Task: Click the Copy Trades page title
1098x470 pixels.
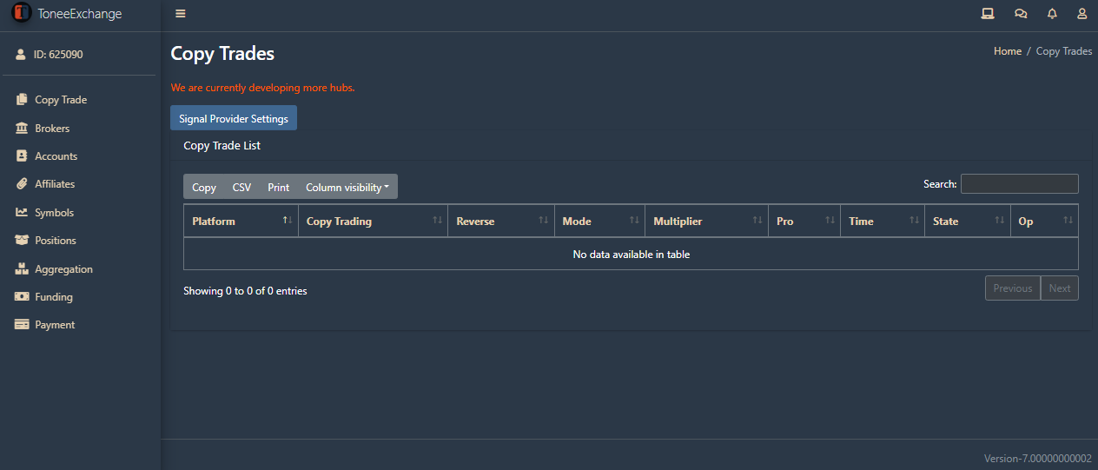Action: coord(222,54)
